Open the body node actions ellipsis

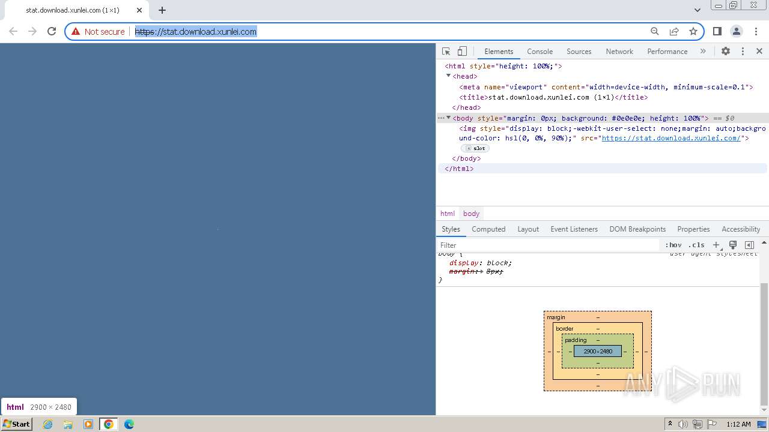(x=441, y=118)
